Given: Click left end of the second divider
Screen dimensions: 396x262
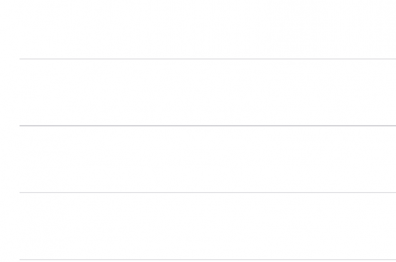Looking at the screenshot, I should 21,125.
